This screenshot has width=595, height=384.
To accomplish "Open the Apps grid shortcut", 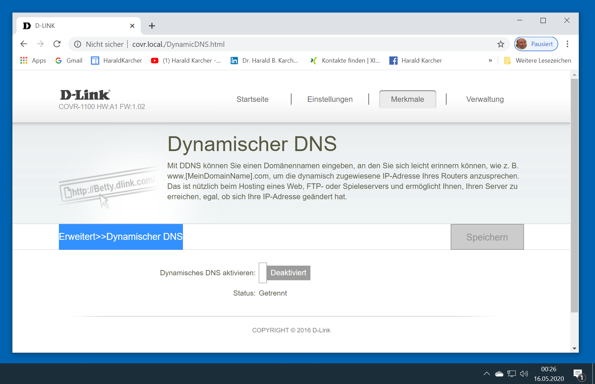I will 33,61.
